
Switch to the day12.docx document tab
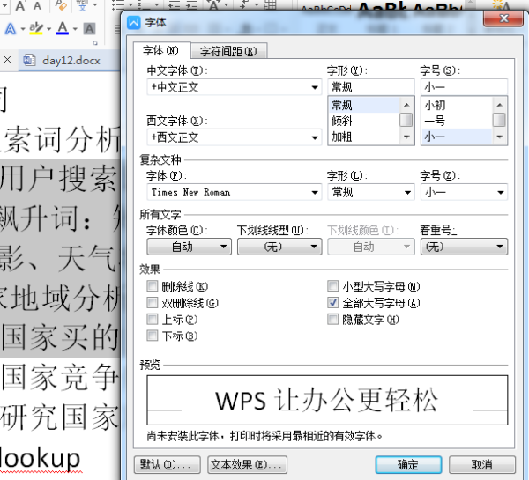tap(69, 61)
